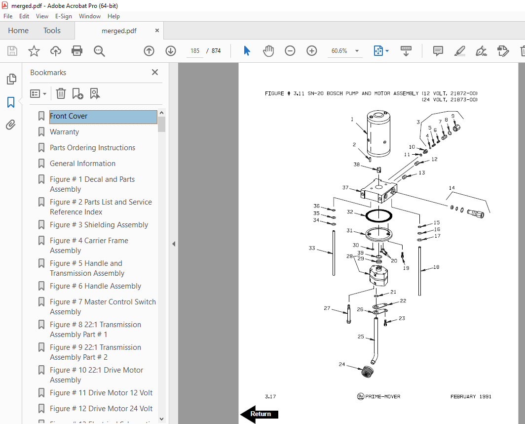Select the merged.pdf document tab
Image resolution: width=525 pixels, height=424 pixels.
point(119,31)
